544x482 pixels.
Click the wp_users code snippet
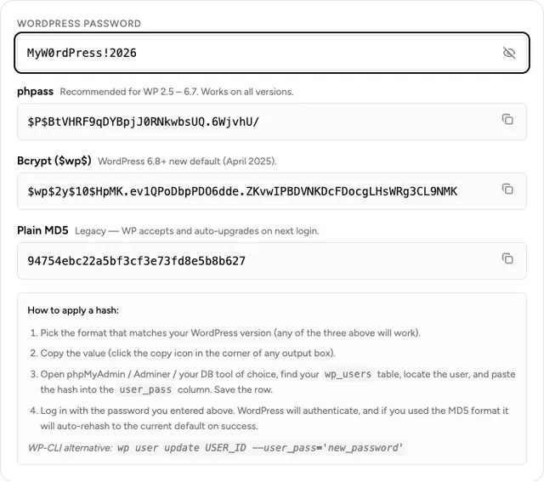coord(348,374)
